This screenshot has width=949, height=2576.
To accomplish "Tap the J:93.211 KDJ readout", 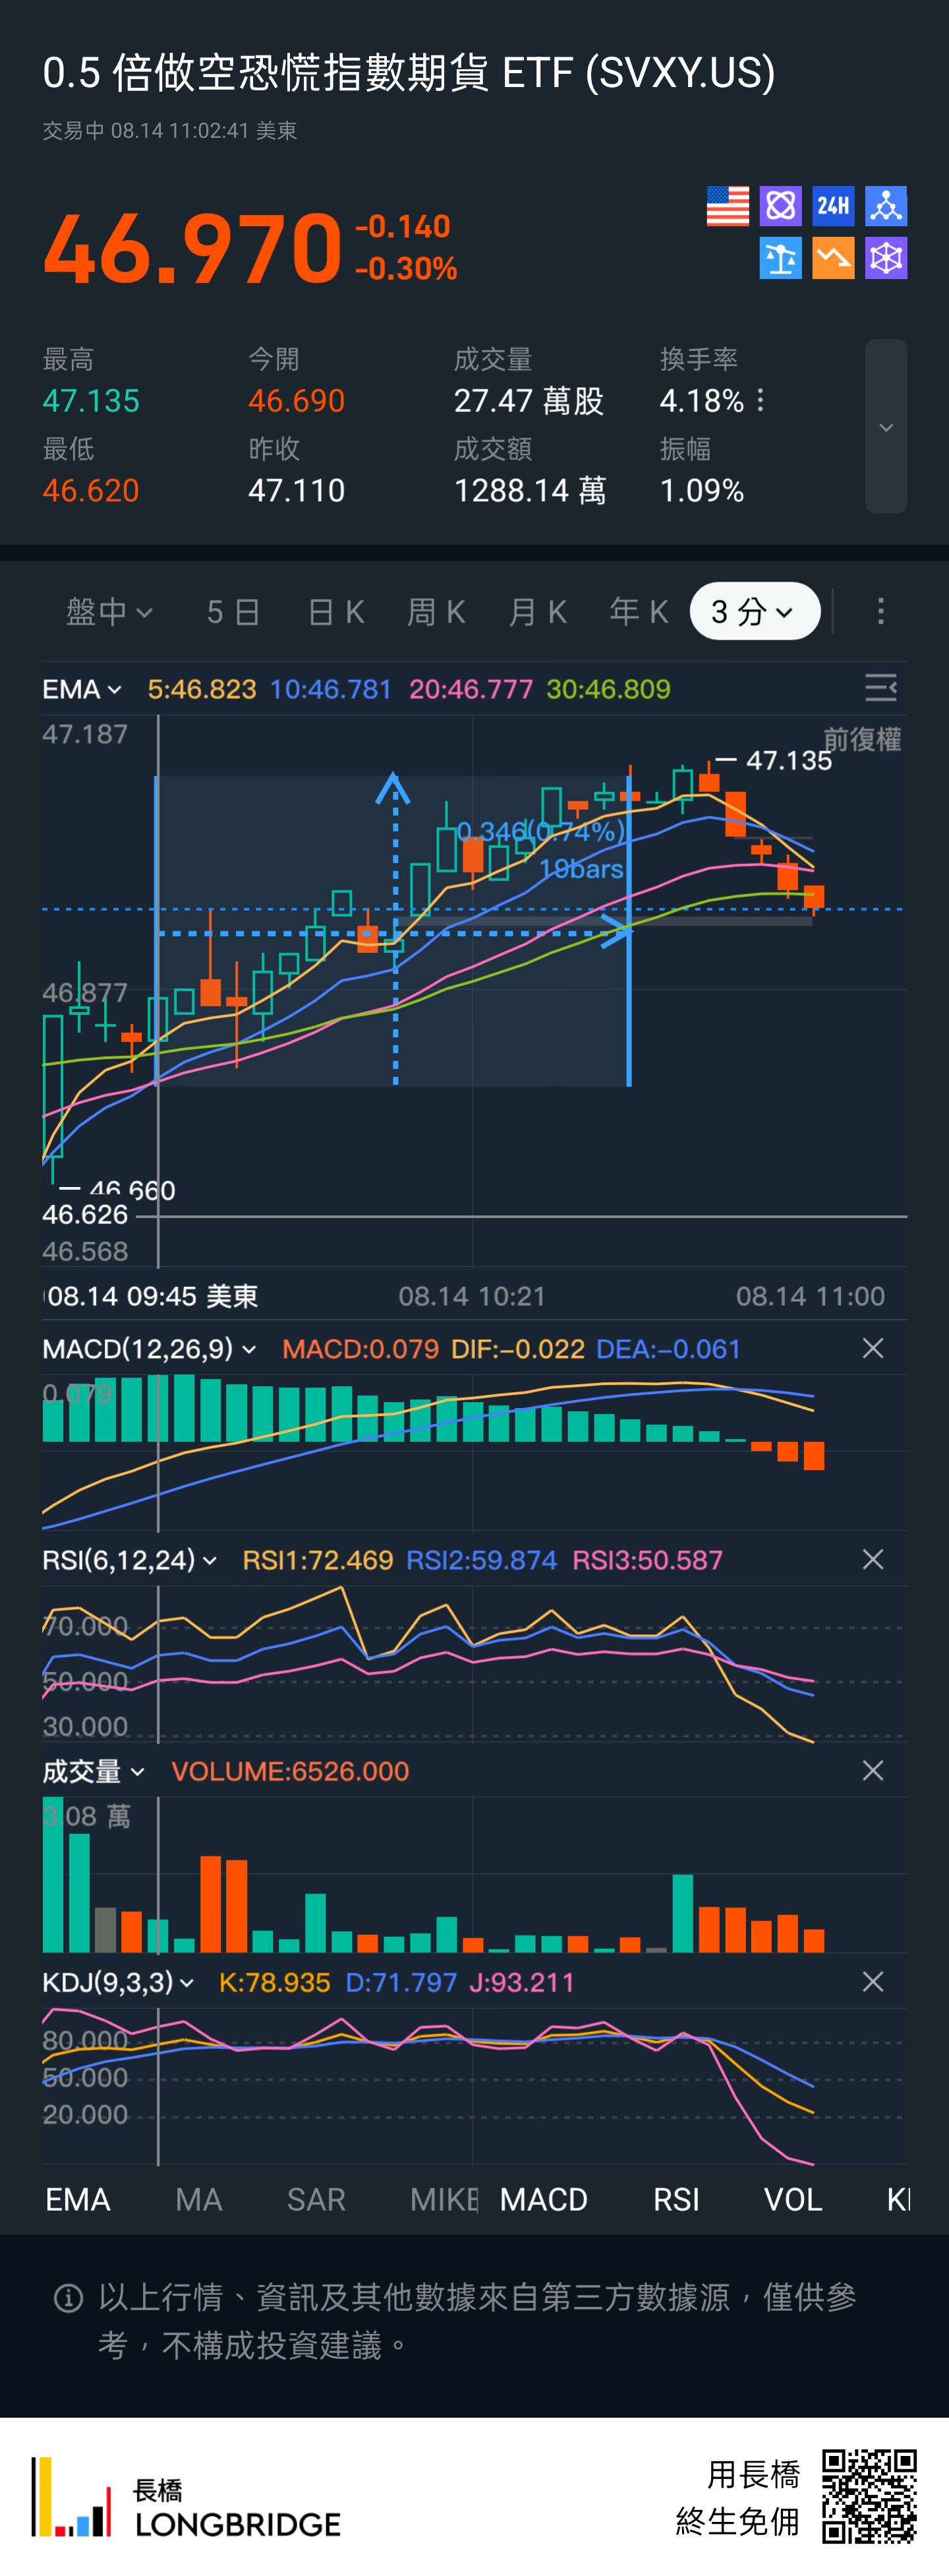I will pyautogui.click(x=521, y=1982).
